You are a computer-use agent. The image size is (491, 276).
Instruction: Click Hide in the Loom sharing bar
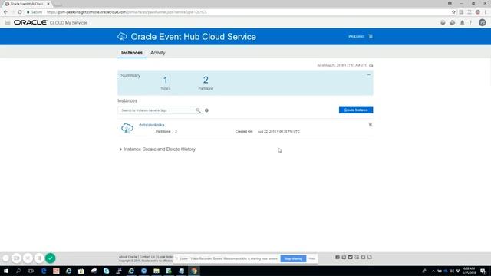coord(312,258)
